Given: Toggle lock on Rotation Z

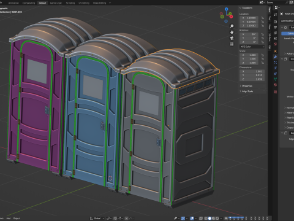Looking at the screenshot, I should 263,42.
